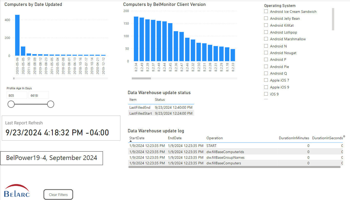The width and height of the screenshot is (350, 200).
Task: Select the 2020-05-06 bar in date chart
Action: (x=17, y=35)
